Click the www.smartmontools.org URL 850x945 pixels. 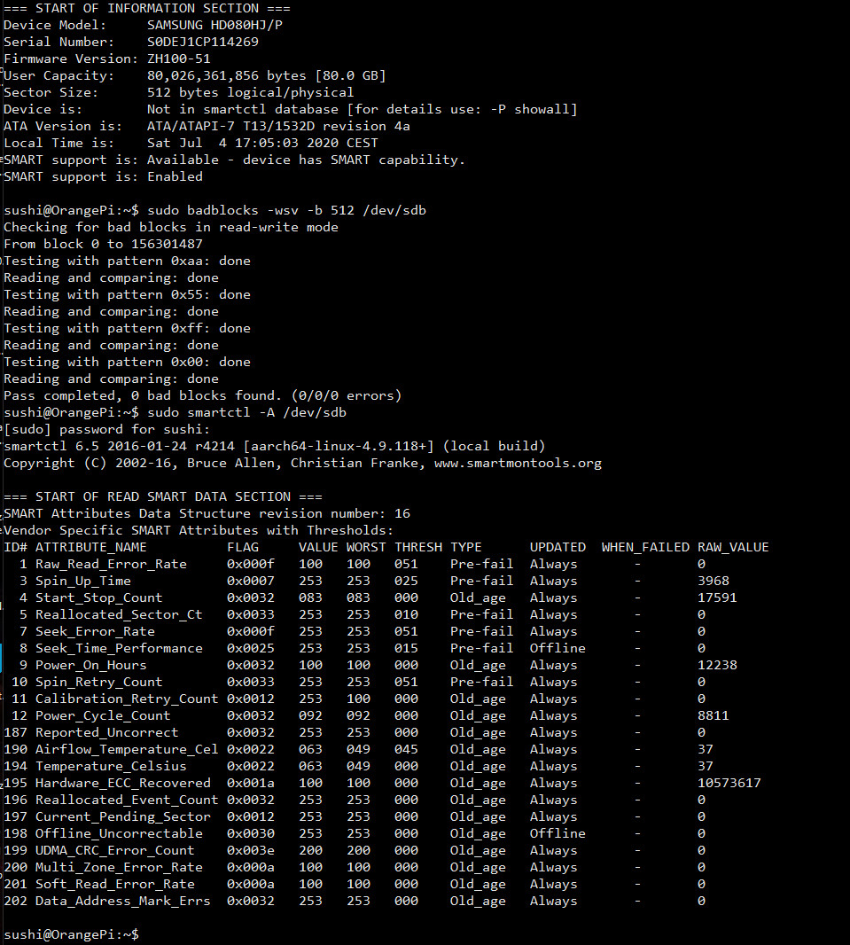(x=518, y=463)
